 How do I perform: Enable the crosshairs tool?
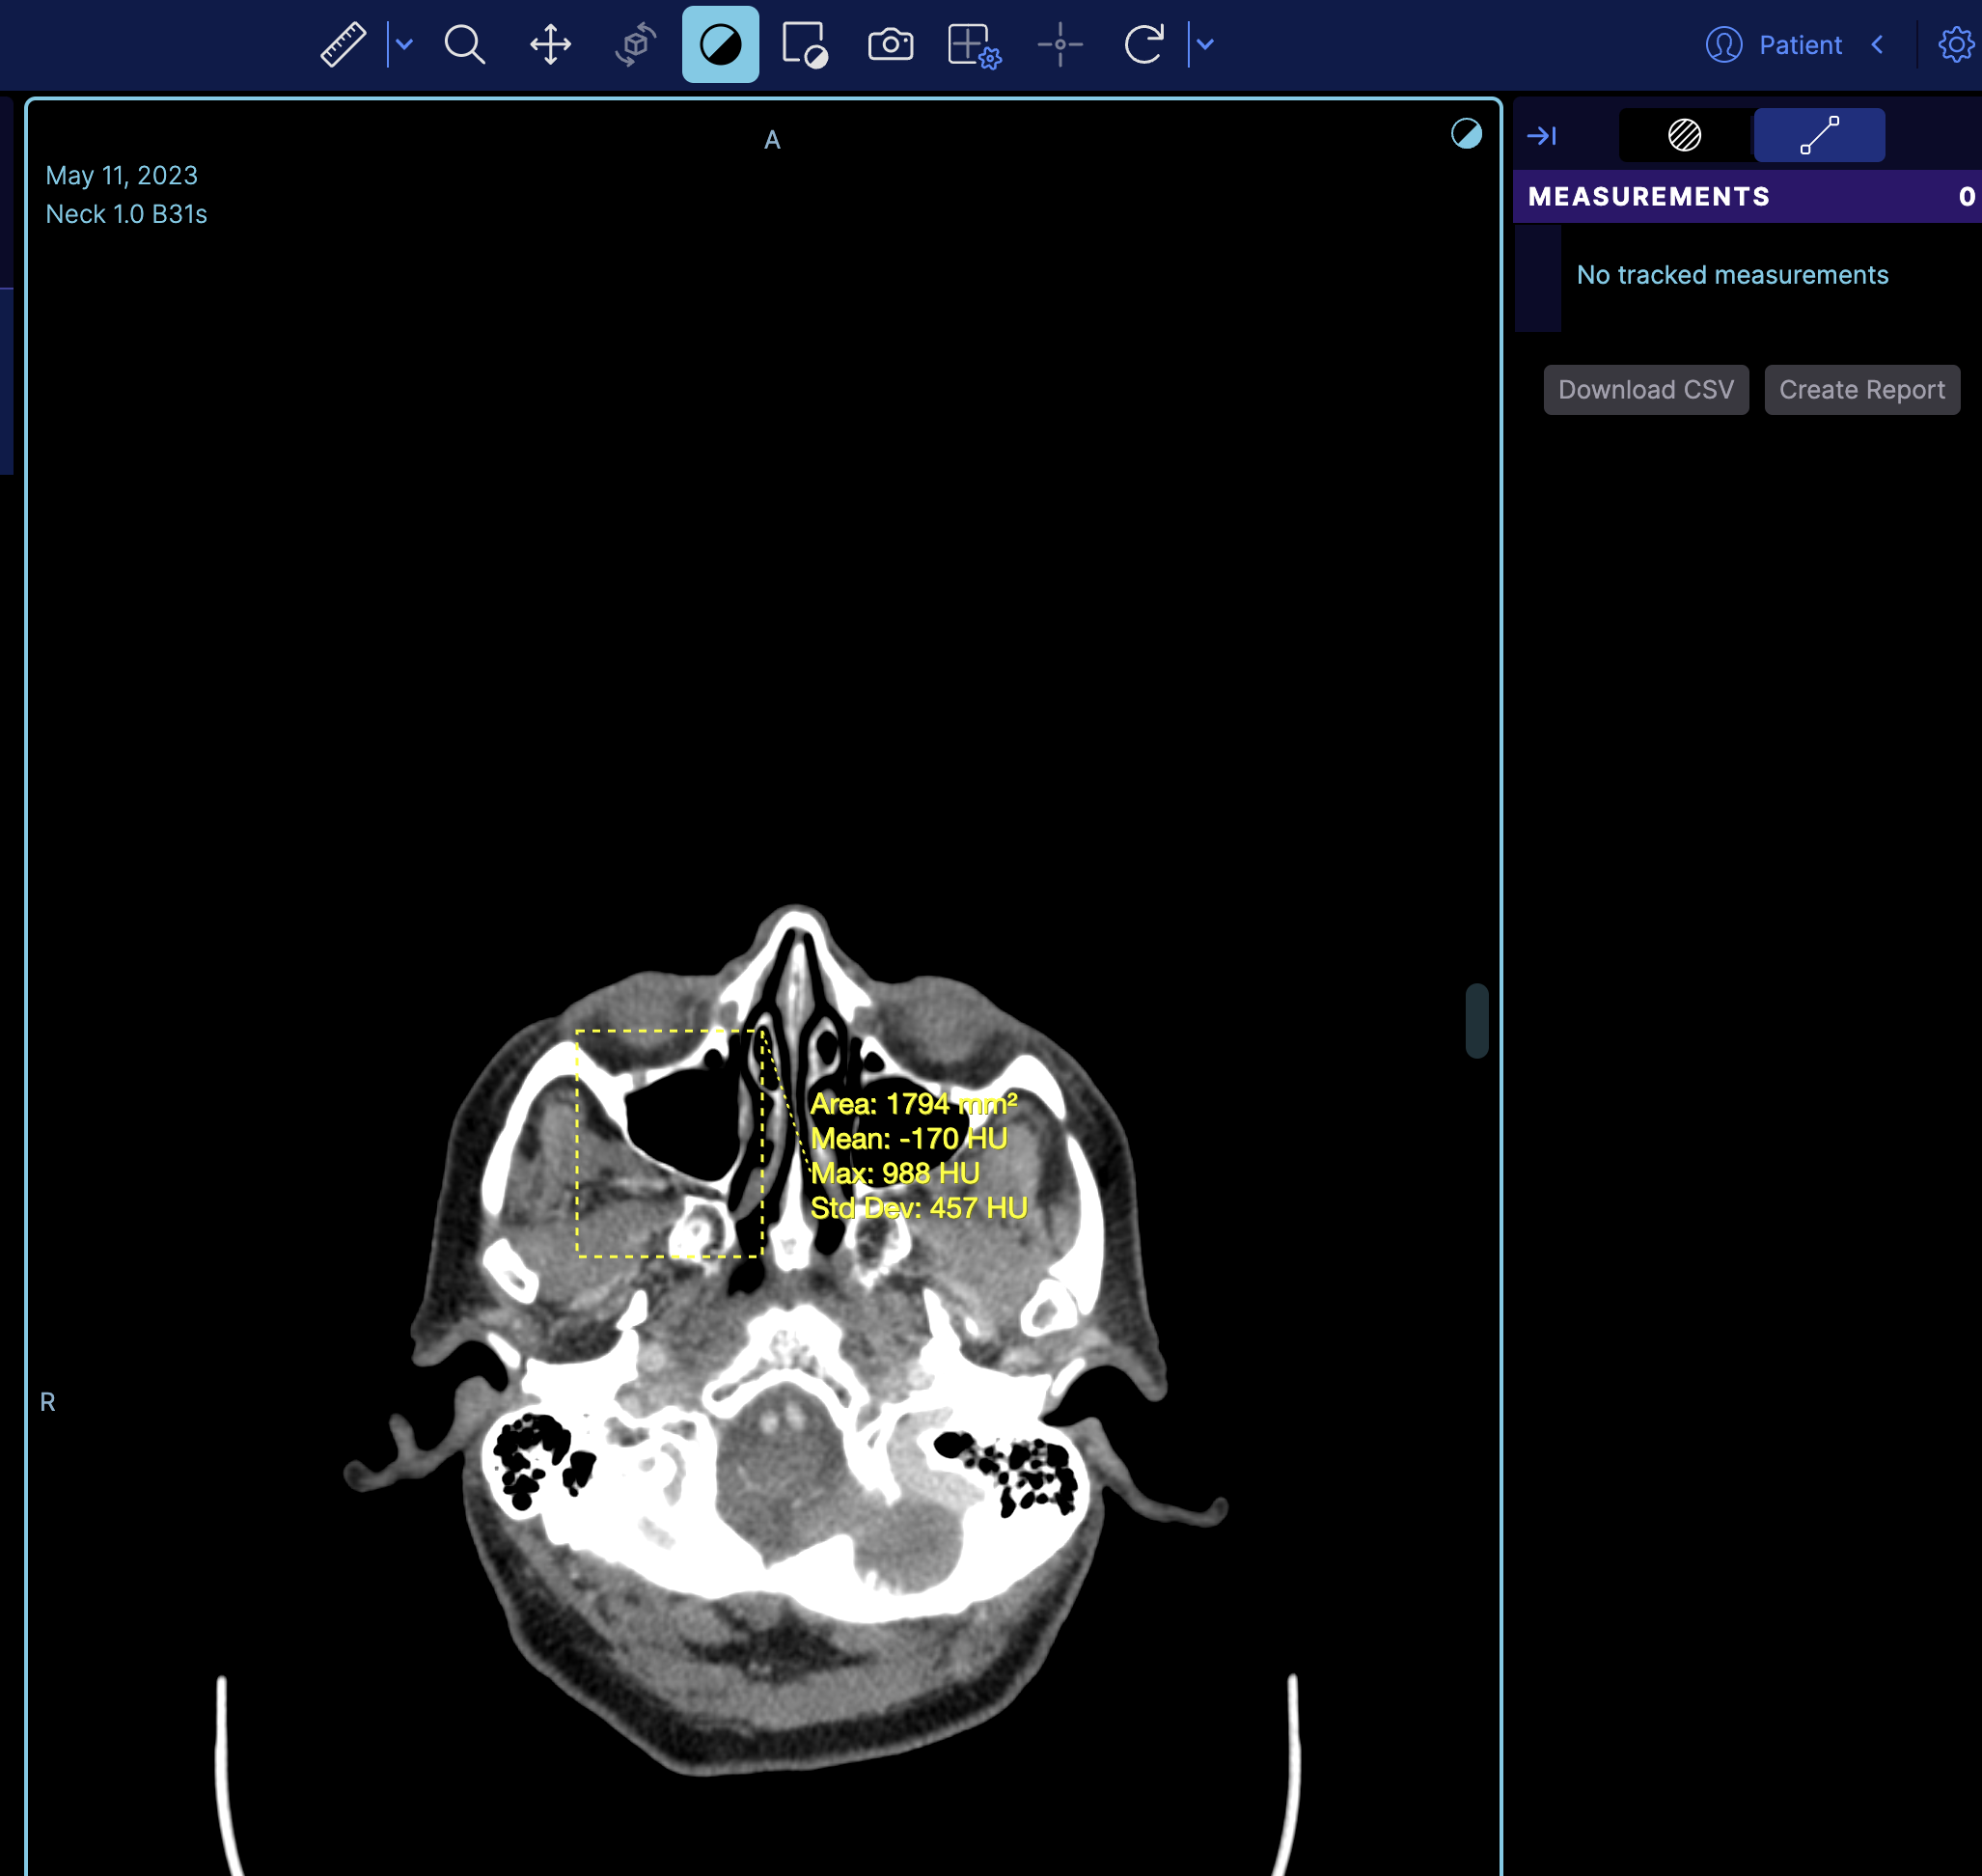pos(1060,45)
